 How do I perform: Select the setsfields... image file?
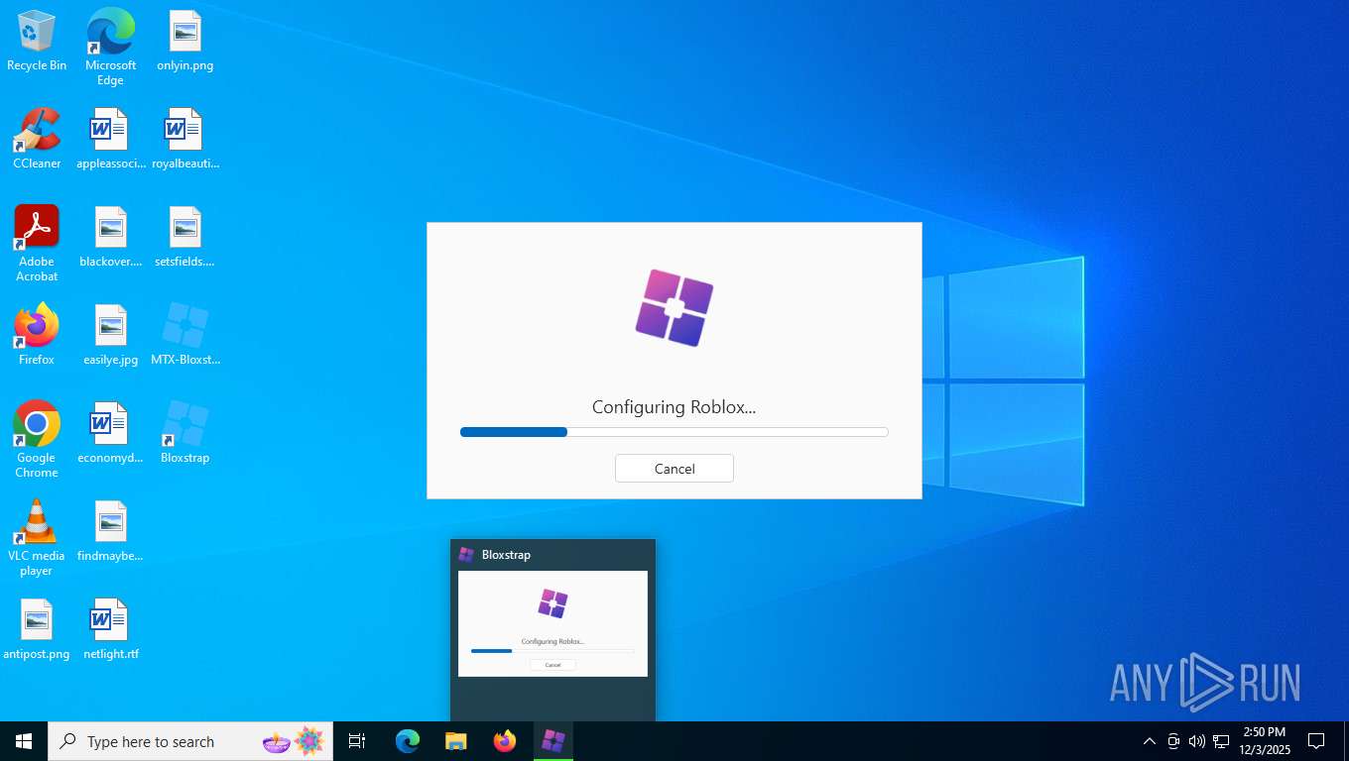(x=185, y=238)
